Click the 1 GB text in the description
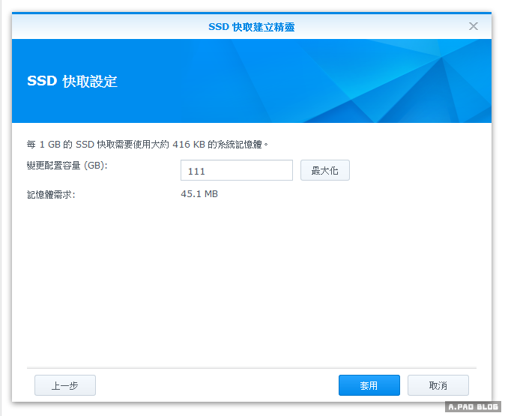 click(x=49, y=144)
